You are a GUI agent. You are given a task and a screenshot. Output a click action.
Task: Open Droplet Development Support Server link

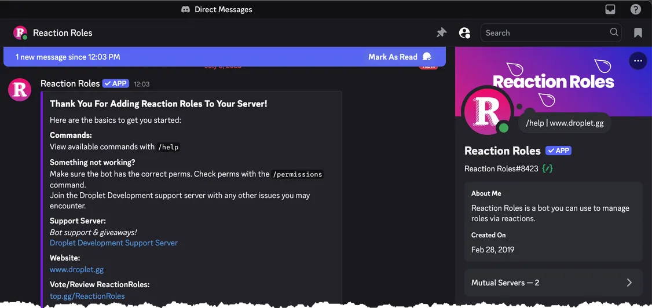point(113,243)
